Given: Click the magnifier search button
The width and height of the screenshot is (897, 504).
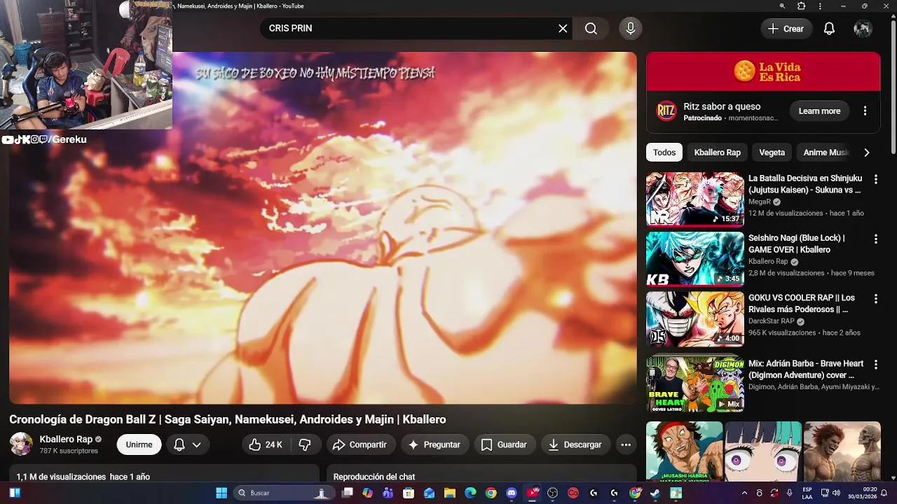Looking at the screenshot, I should pyautogui.click(x=591, y=29).
